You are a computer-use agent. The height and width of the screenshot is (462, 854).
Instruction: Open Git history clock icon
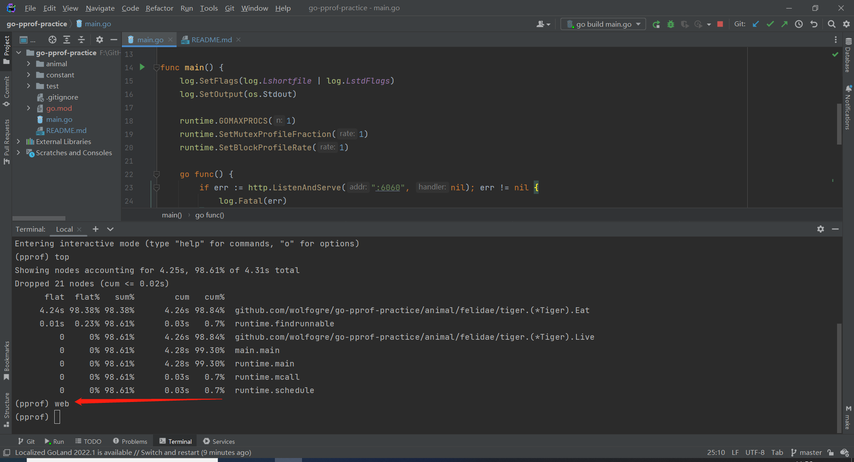point(799,24)
